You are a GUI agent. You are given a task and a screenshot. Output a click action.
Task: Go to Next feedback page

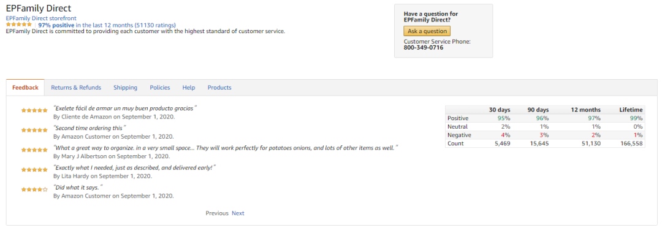(x=238, y=213)
